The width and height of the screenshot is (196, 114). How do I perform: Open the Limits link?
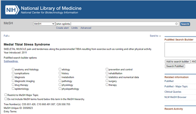74,28
